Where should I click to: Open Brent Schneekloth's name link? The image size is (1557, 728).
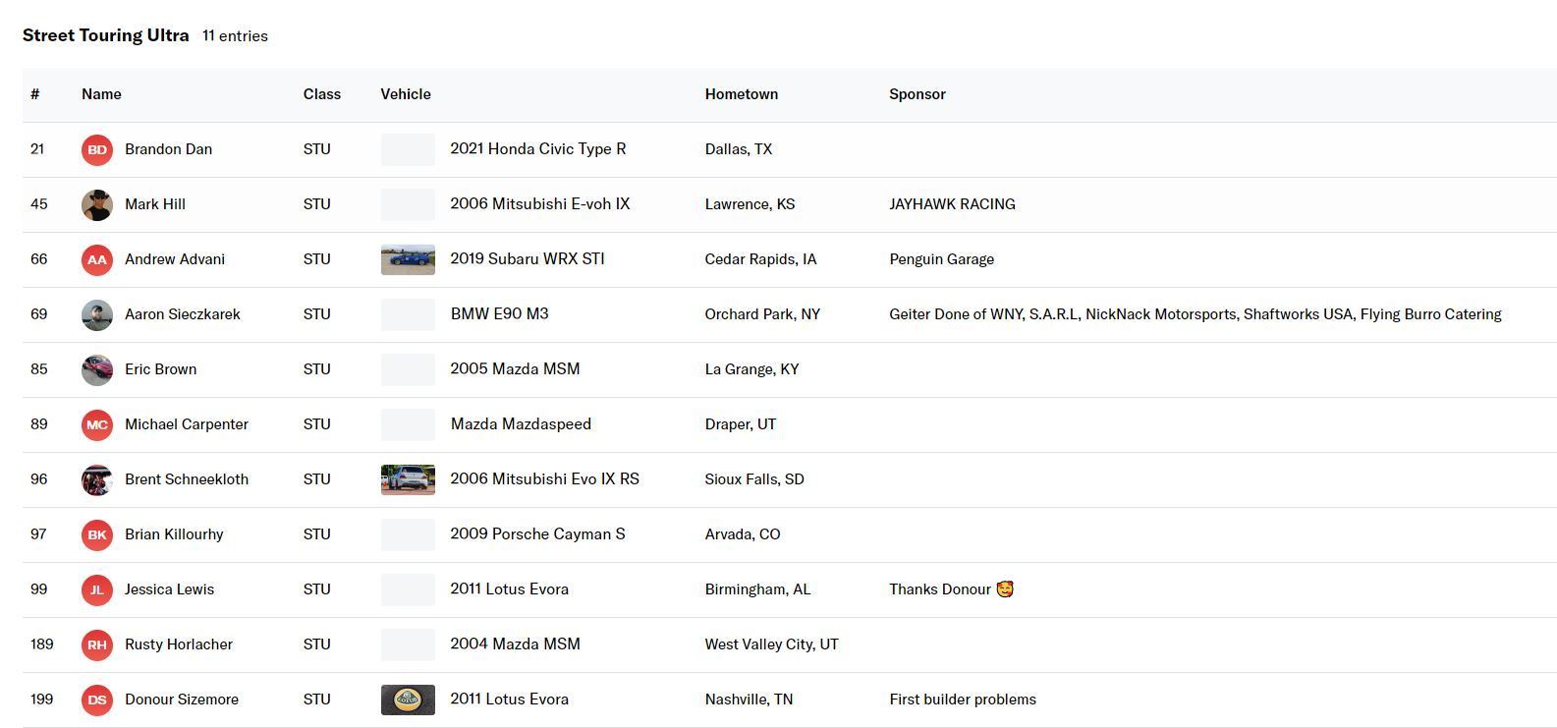pos(187,479)
